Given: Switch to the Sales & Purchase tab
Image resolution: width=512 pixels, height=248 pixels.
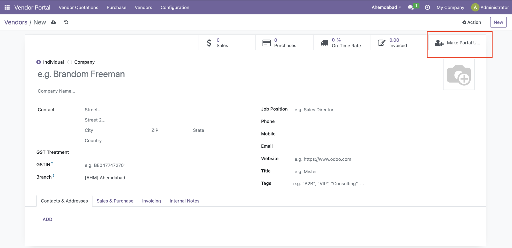Looking at the screenshot, I should (x=115, y=201).
